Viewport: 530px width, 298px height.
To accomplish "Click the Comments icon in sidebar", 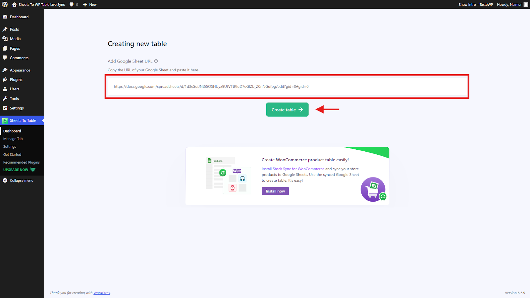I will pos(5,58).
